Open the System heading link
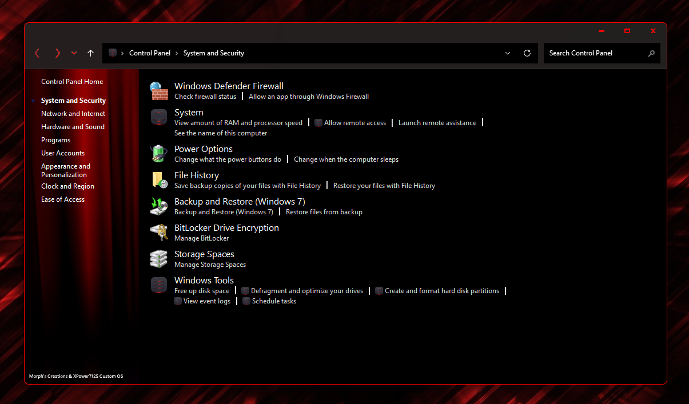This screenshot has height=404, width=689. pyautogui.click(x=189, y=113)
